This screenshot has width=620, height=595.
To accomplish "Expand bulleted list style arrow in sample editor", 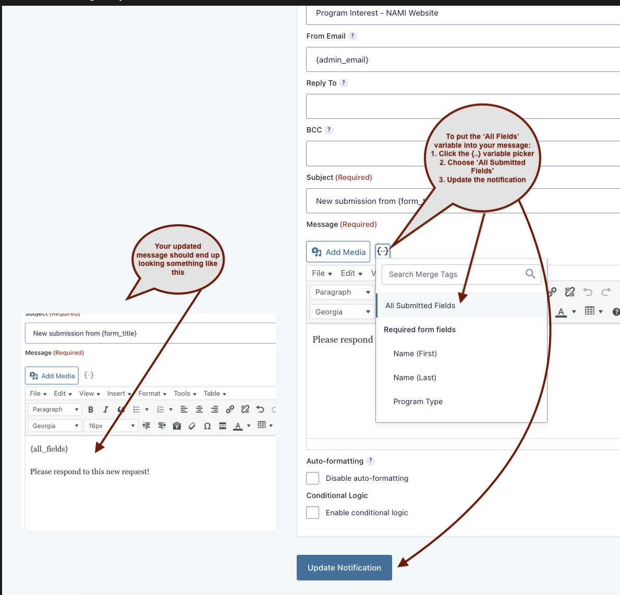I will coord(147,409).
